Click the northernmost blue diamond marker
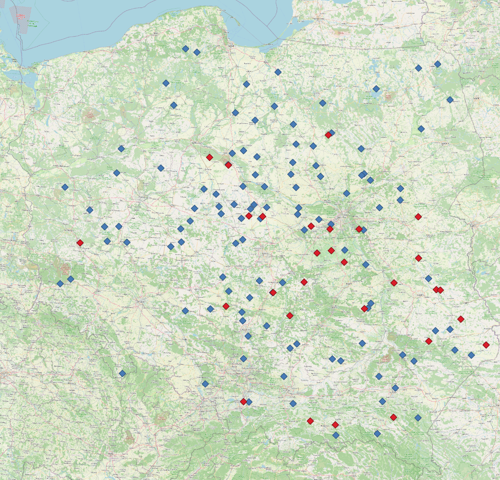Image resolution: width=500 pixels, height=480 pixels. (185, 49)
